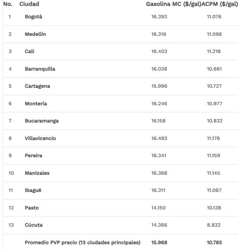This screenshot has height=250, width=238.
Task: Click Pereira's ACPM price 11.159
Action: tap(214, 156)
